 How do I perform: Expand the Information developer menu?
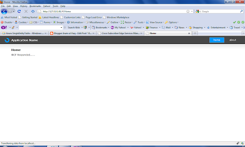coord(76,22)
